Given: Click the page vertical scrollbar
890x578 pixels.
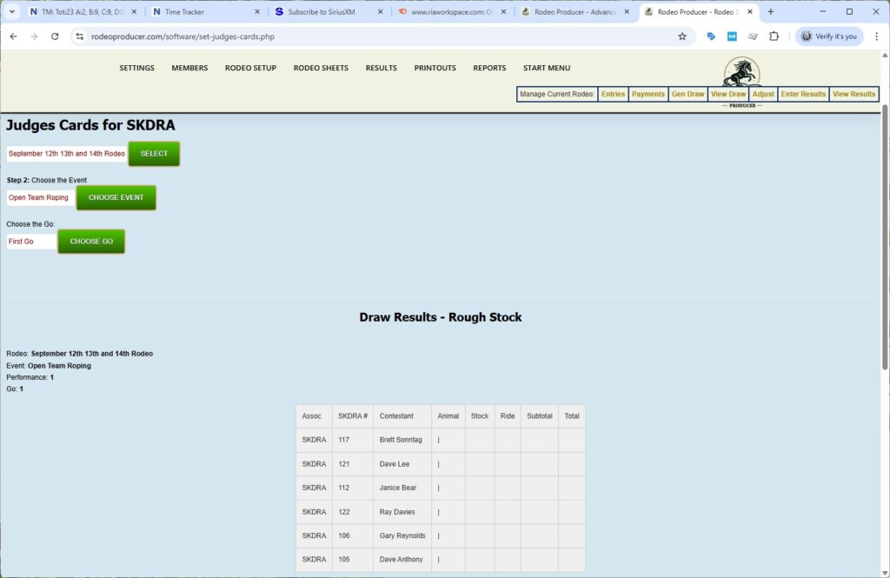Looking at the screenshot, I should pyautogui.click(x=885, y=235).
